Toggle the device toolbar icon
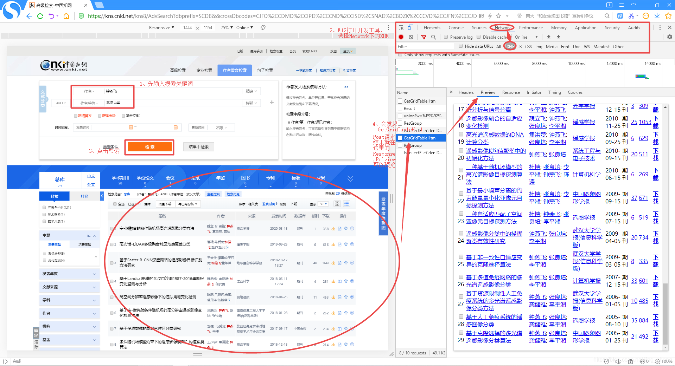The height and width of the screenshot is (366, 675). tap(410, 27)
